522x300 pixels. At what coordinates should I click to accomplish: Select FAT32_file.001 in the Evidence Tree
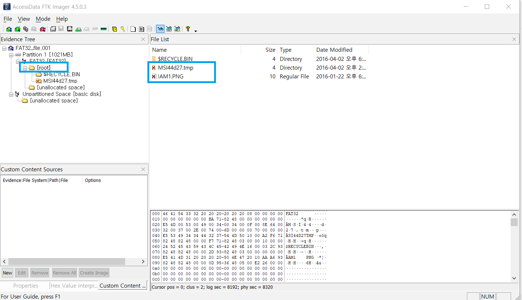point(33,48)
